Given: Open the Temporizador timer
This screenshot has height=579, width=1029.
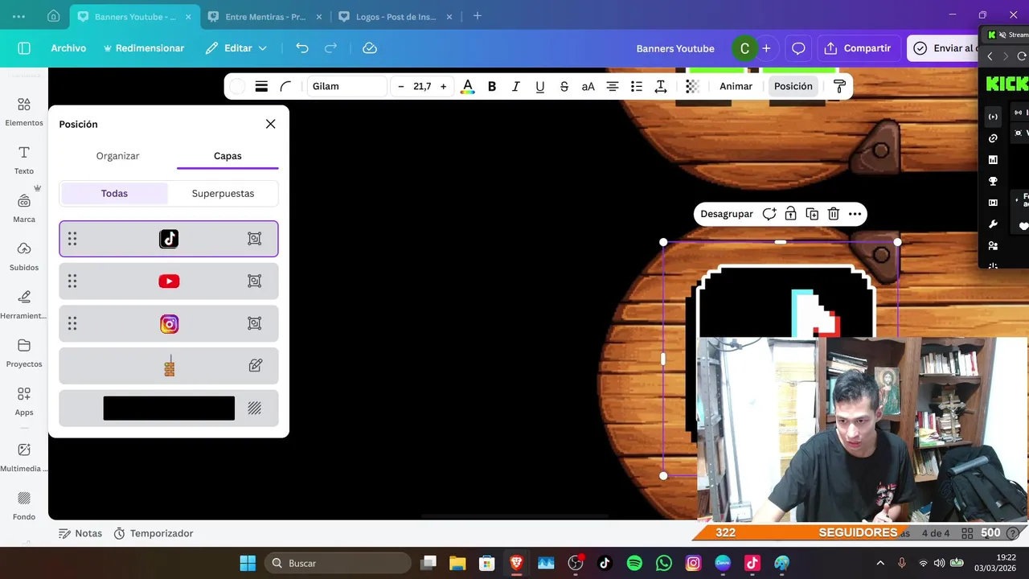Looking at the screenshot, I should click(x=154, y=533).
